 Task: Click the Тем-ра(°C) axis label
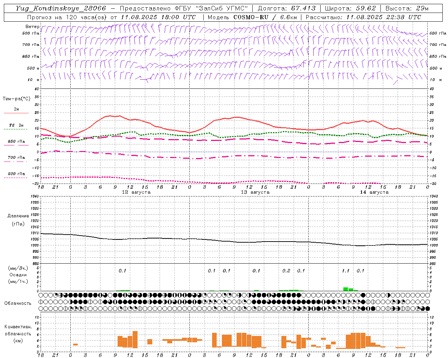pyautogui.click(x=16, y=99)
